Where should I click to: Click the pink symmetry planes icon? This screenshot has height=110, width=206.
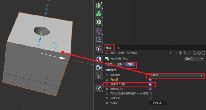coord(99,49)
